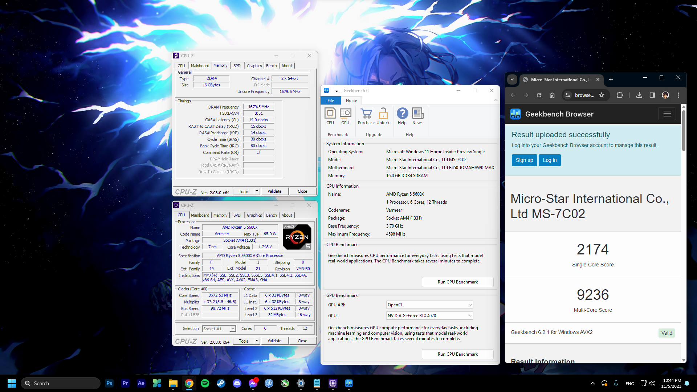Viewport: 697px width, 392px height.
Task: Collapse the Geekbench ribbon chevron
Action: coord(496,101)
